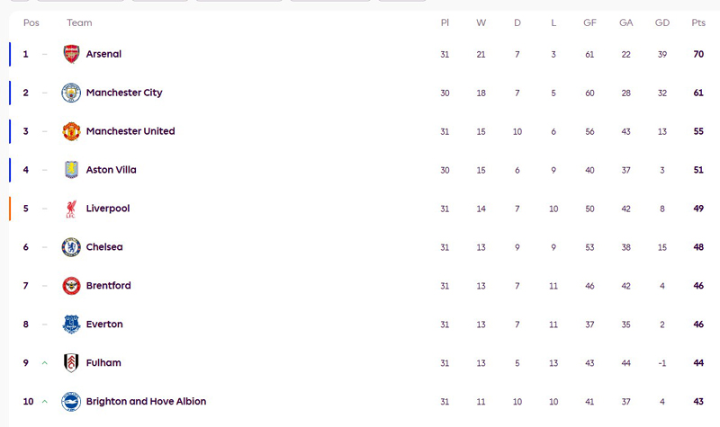Click the Manchester City club badge

tap(71, 93)
